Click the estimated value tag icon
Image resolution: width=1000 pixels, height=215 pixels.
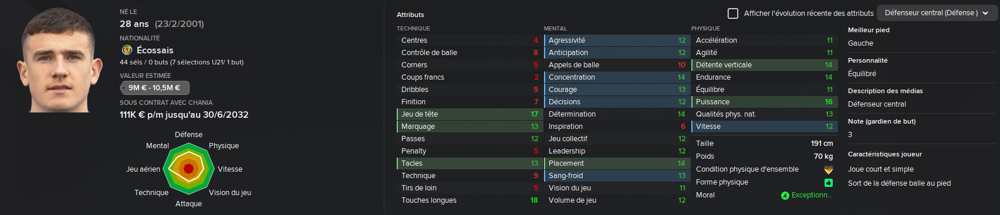point(124,88)
